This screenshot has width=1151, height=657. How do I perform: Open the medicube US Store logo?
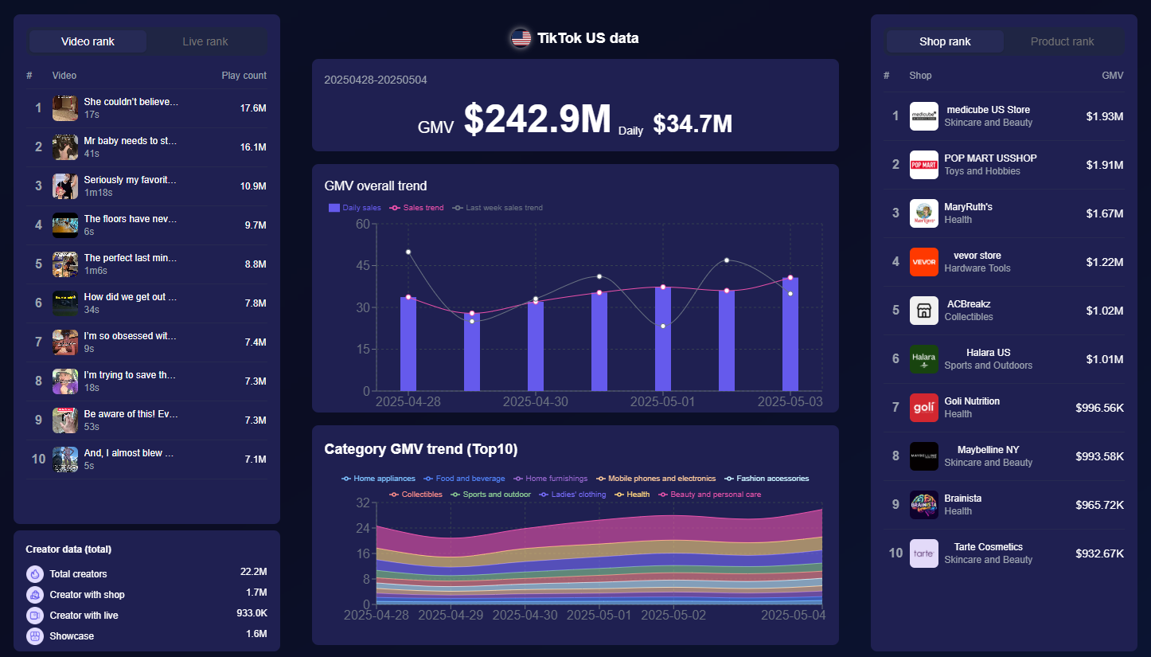point(923,116)
